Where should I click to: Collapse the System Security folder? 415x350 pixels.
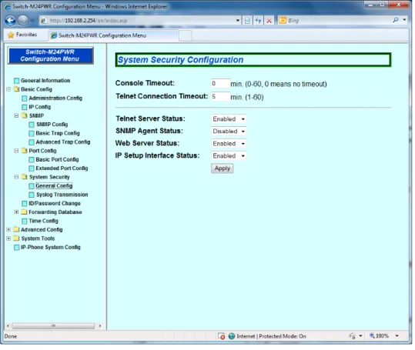click(x=16, y=177)
